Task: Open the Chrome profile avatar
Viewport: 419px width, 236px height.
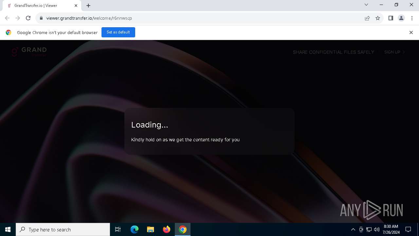Action: (x=401, y=18)
